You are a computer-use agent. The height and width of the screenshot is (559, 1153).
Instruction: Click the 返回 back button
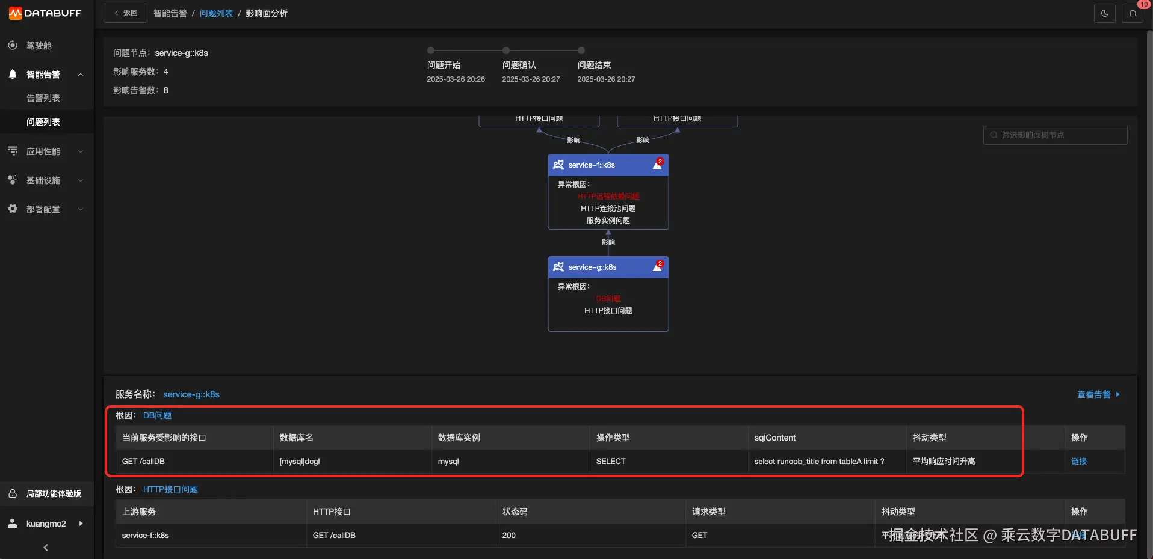pos(125,13)
